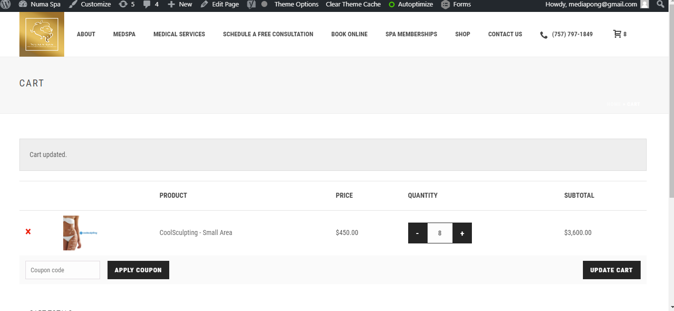The height and width of the screenshot is (311, 674).
Task: Expand the New content menu
Action: (180, 4)
